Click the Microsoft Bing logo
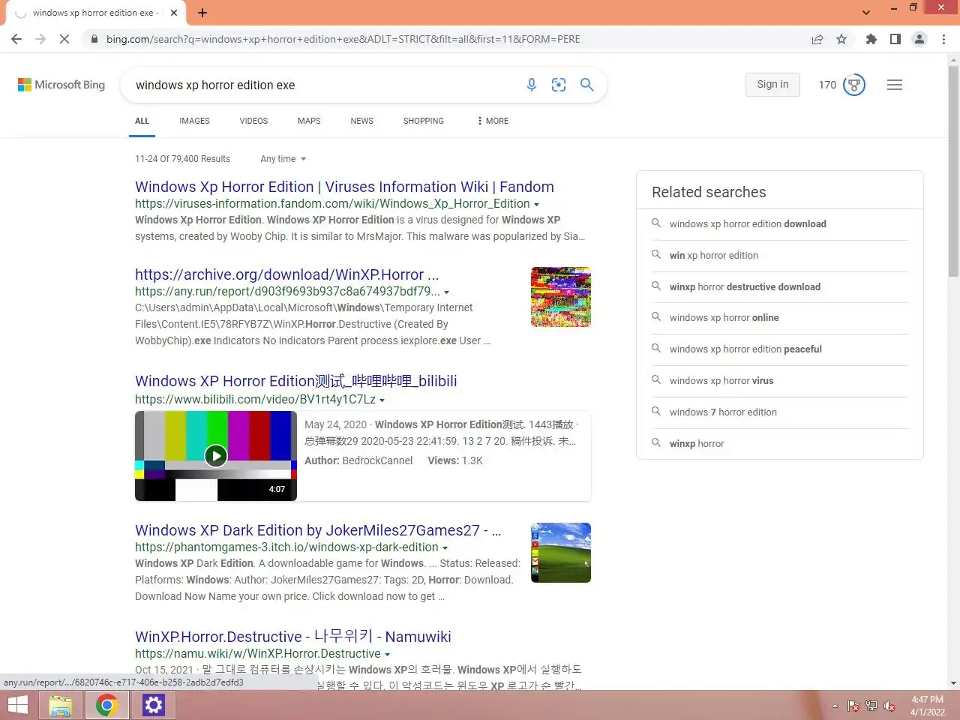 (x=61, y=85)
